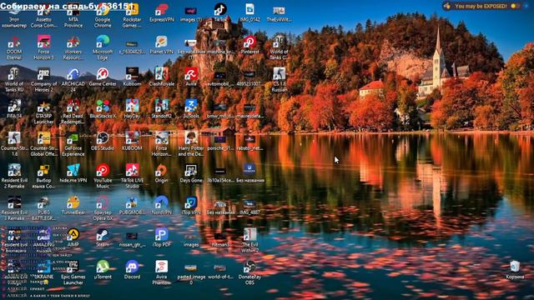Open the Pinterest desktop shortcut
Screen dimensions: 534x300
point(249,46)
